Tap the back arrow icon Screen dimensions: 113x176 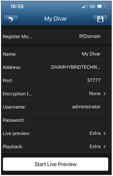coord(11,19)
